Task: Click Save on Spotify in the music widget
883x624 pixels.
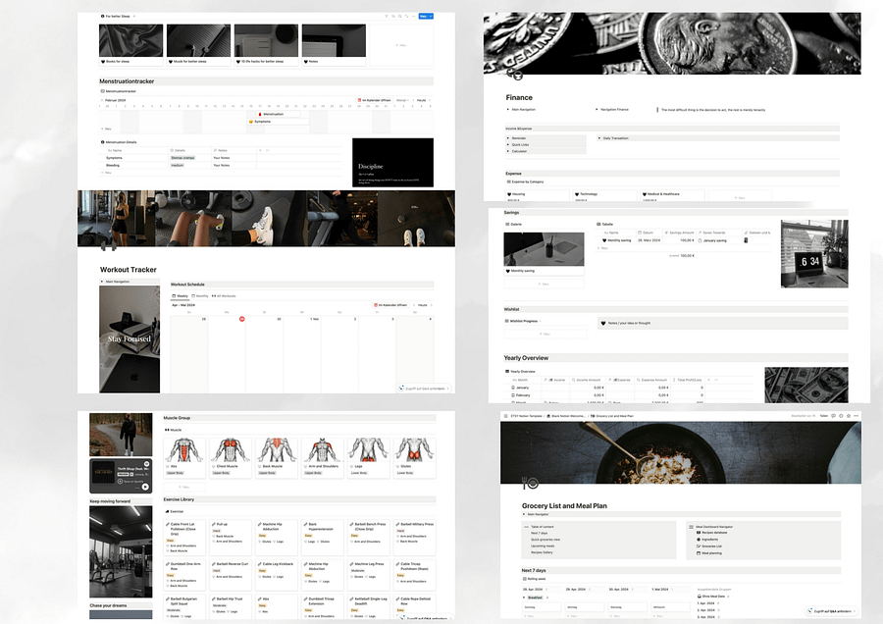Action: [130, 482]
